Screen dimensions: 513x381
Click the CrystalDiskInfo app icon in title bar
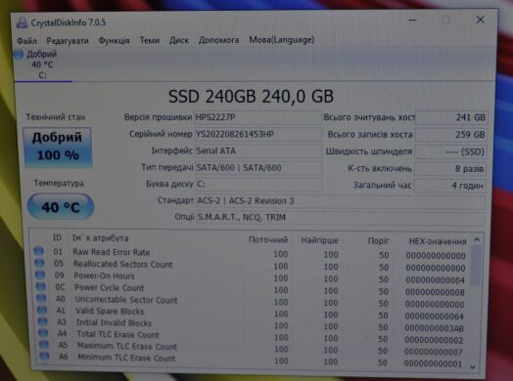(22, 22)
